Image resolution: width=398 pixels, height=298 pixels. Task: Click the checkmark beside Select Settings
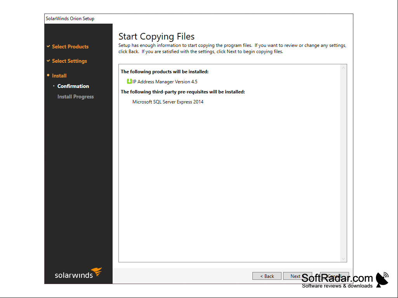click(48, 61)
